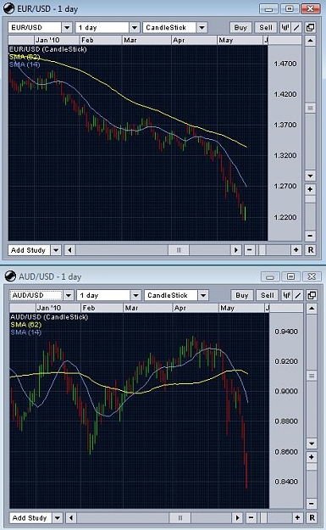Click Buy button in AUD/USD window
This screenshot has height=530, width=326.
[242, 295]
